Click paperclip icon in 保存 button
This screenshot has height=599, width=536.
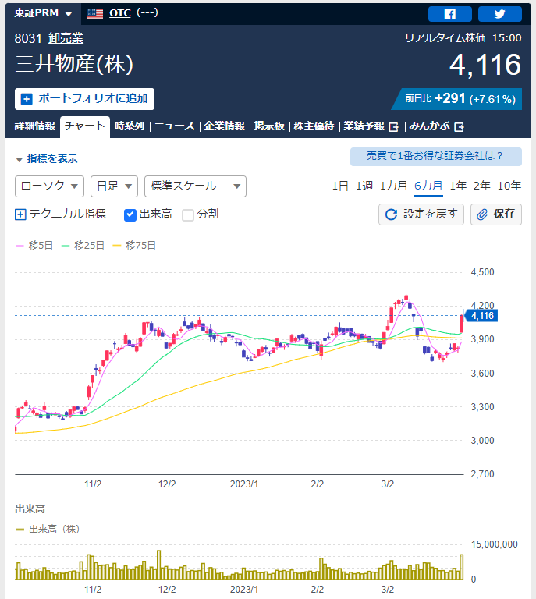482,214
